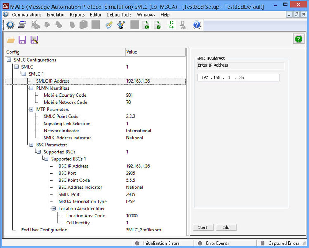Collapse the Supported BSCs 1 node

[x=47, y=159]
